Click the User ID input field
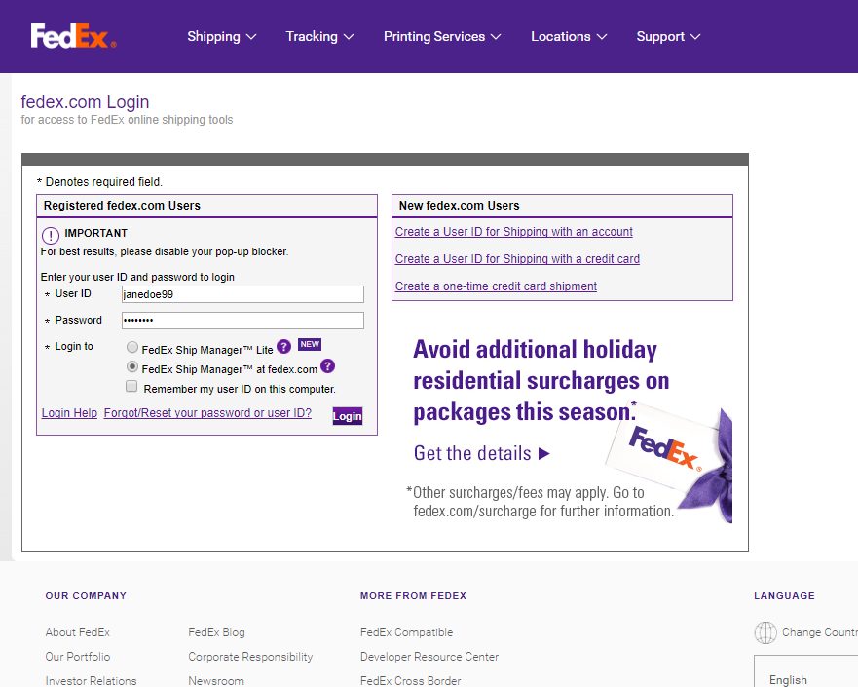This screenshot has height=687, width=858. [242, 294]
